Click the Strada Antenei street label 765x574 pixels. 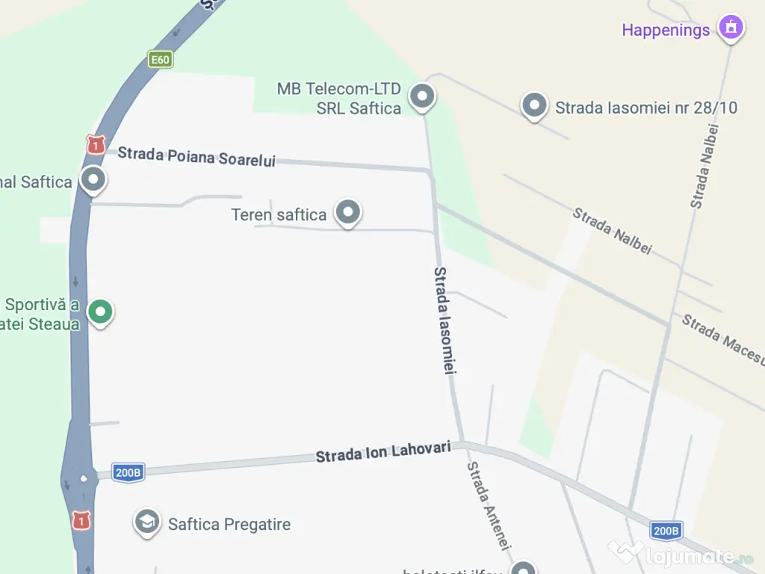489,505
